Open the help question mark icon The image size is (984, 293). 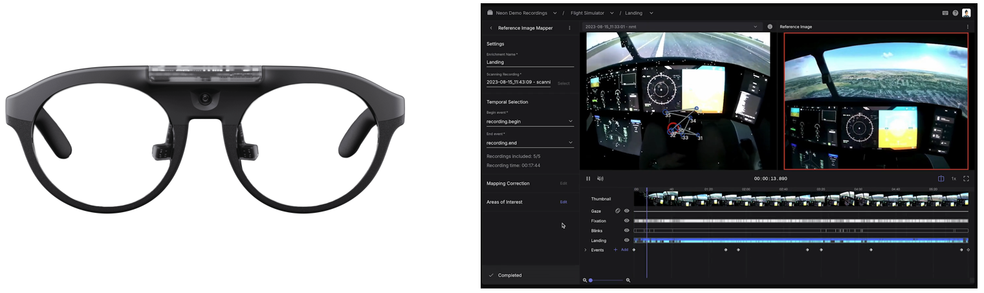click(956, 13)
